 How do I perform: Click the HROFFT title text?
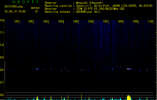pyautogui.click(x=26, y=2)
